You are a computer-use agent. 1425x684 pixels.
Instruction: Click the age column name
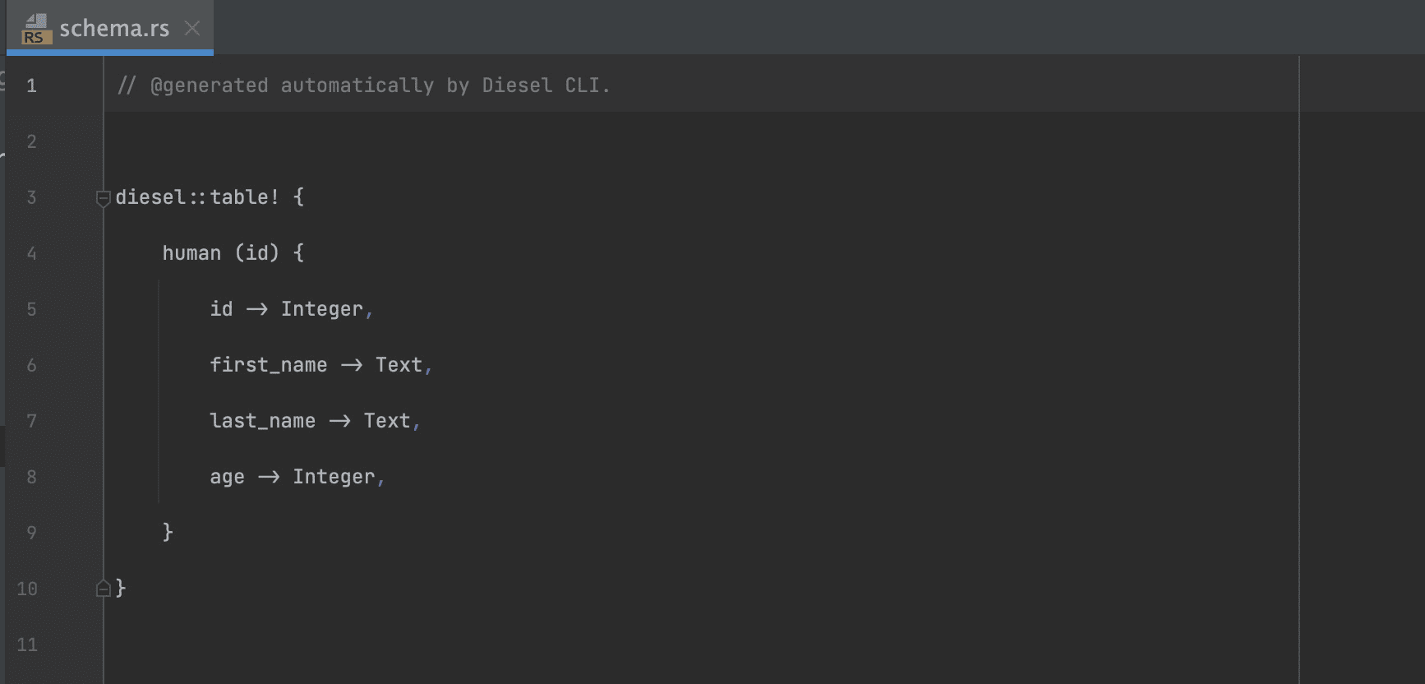click(227, 478)
